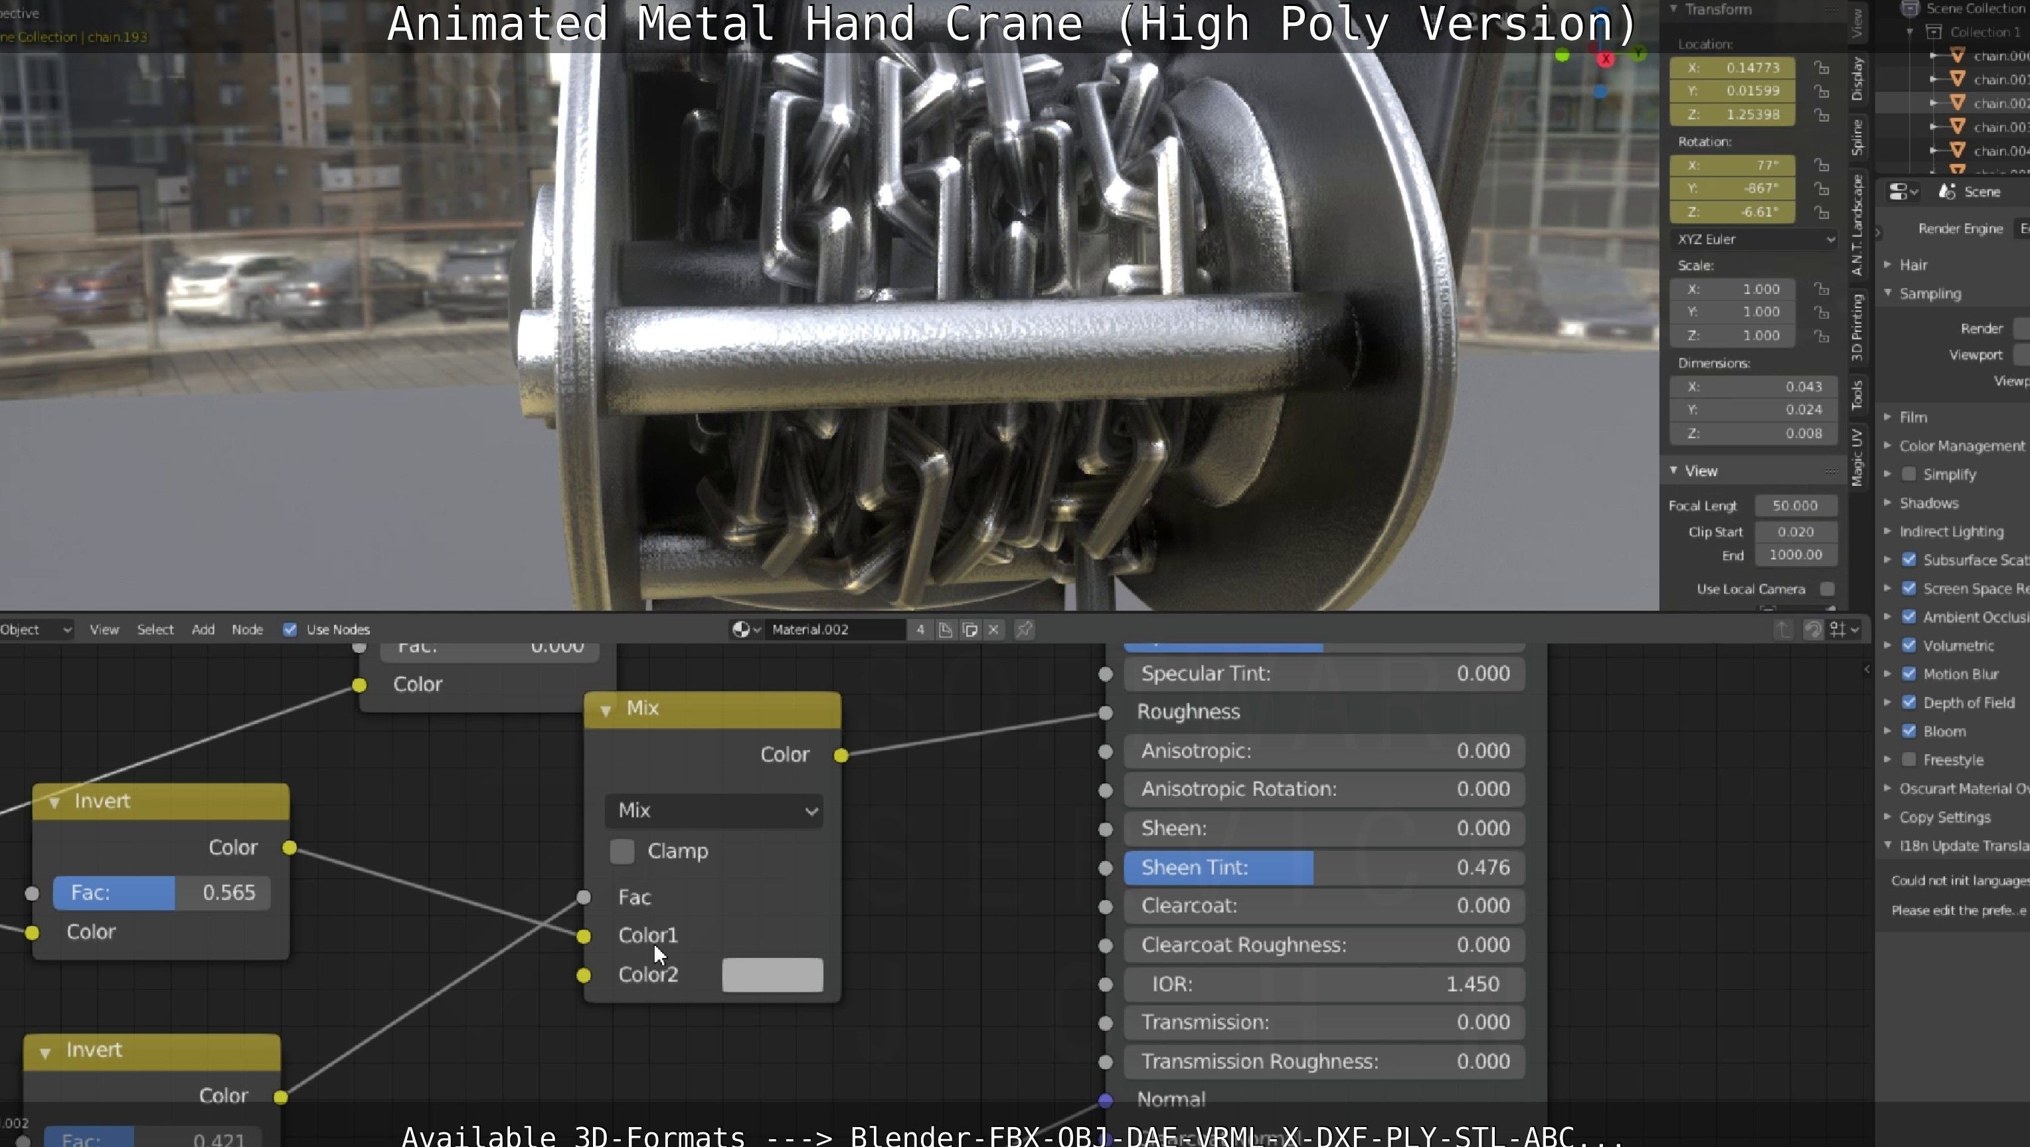Screen dimensions: 2030x1147
Task: Lock the Location Y value
Action: 1821,92
